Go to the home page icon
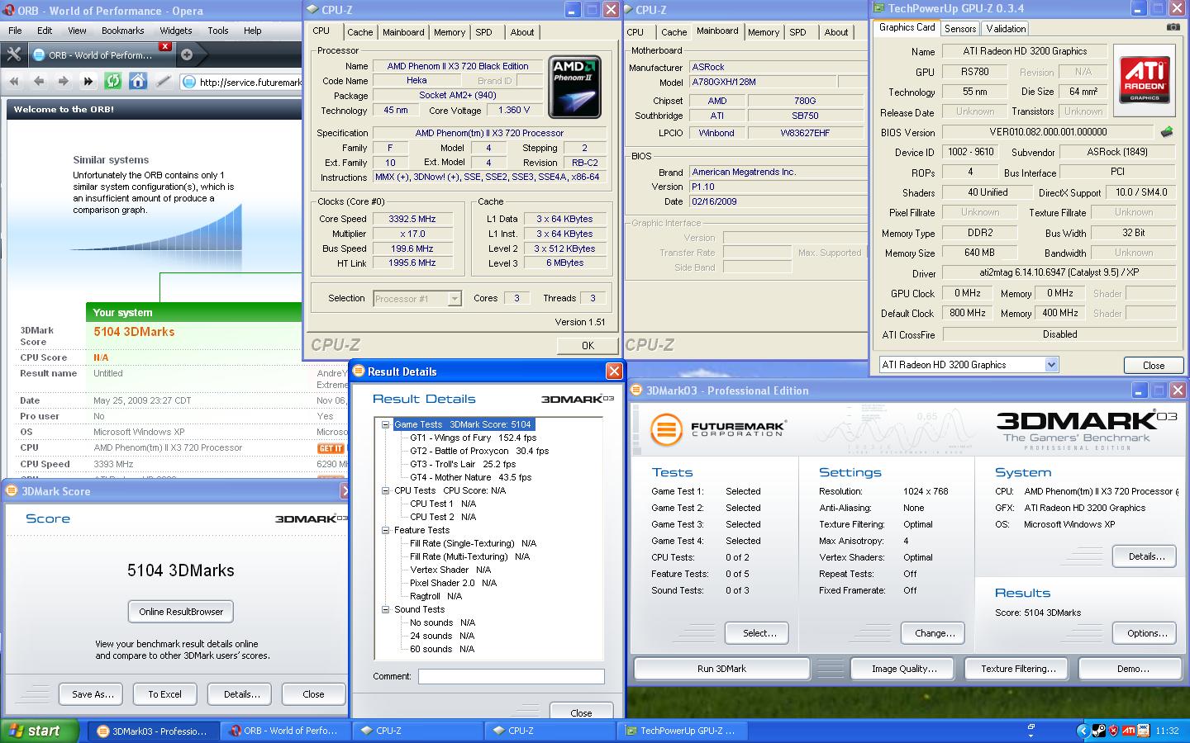The height and width of the screenshot is (743, 1190). 138,81
